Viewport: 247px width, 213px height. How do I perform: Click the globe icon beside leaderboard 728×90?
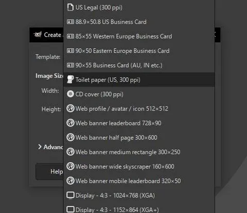coord(70,123)
